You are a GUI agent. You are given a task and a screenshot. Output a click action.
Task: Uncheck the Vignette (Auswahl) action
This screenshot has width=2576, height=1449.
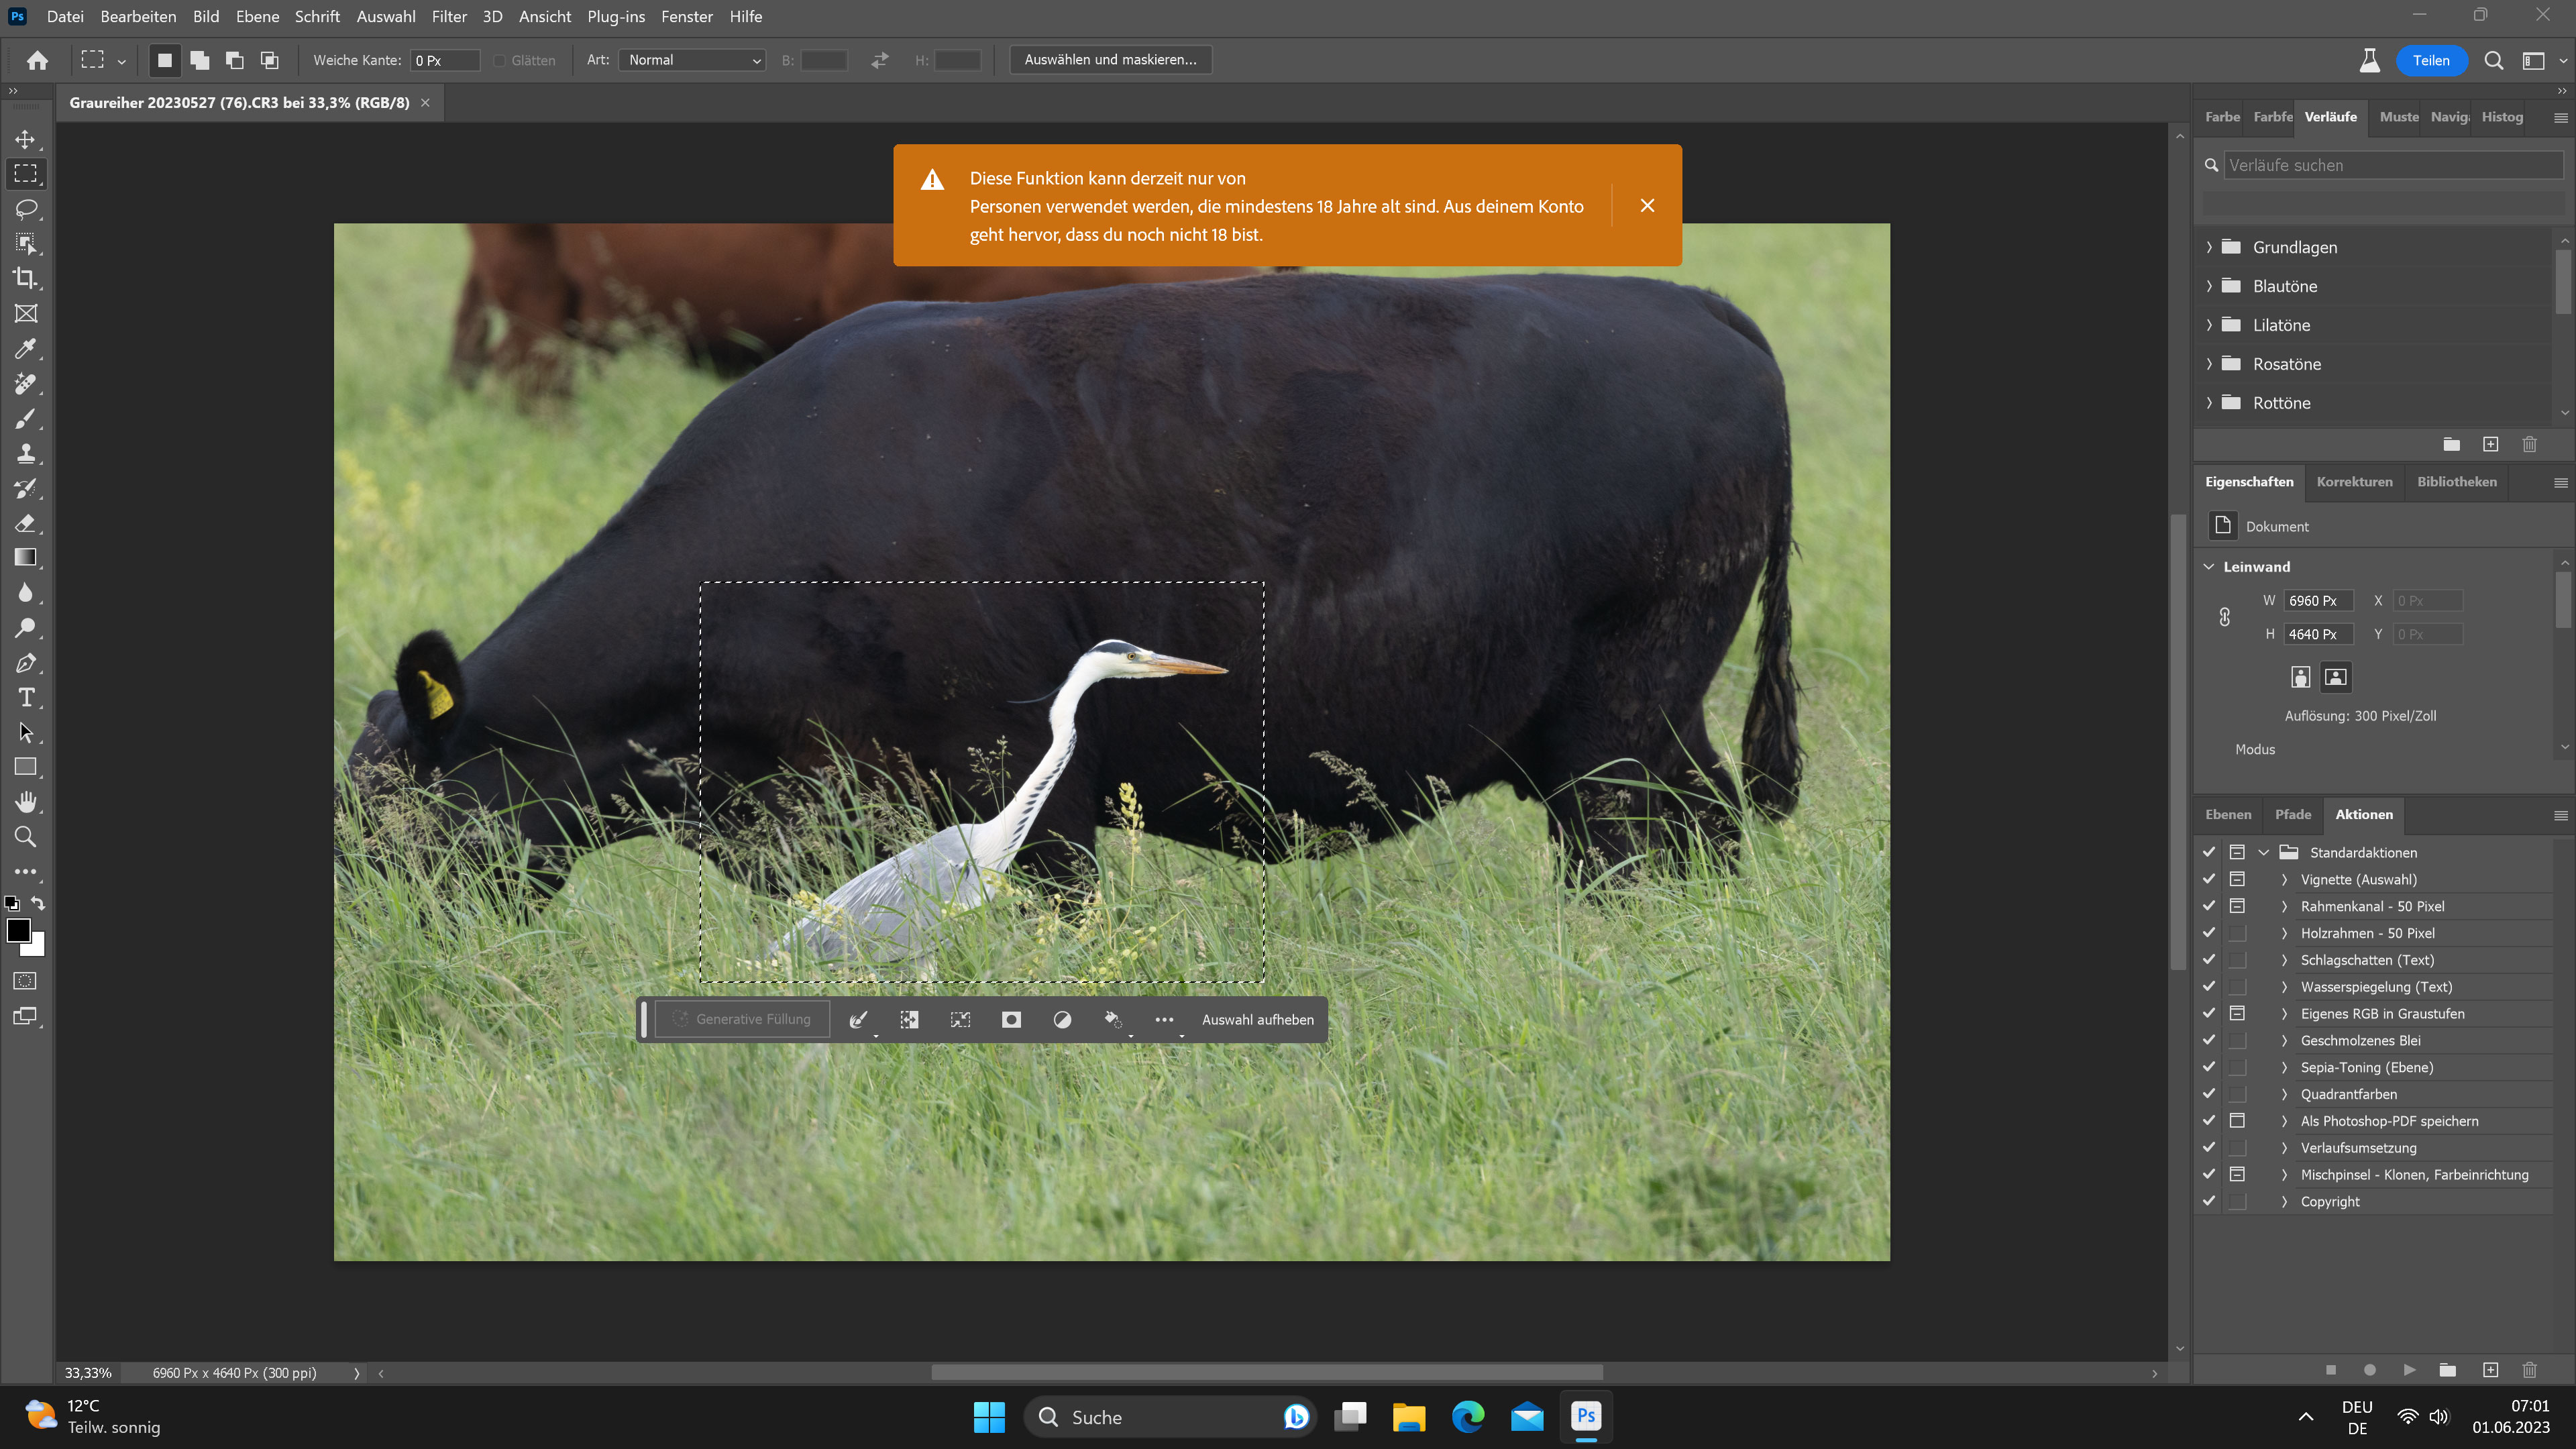(2209, 879)
